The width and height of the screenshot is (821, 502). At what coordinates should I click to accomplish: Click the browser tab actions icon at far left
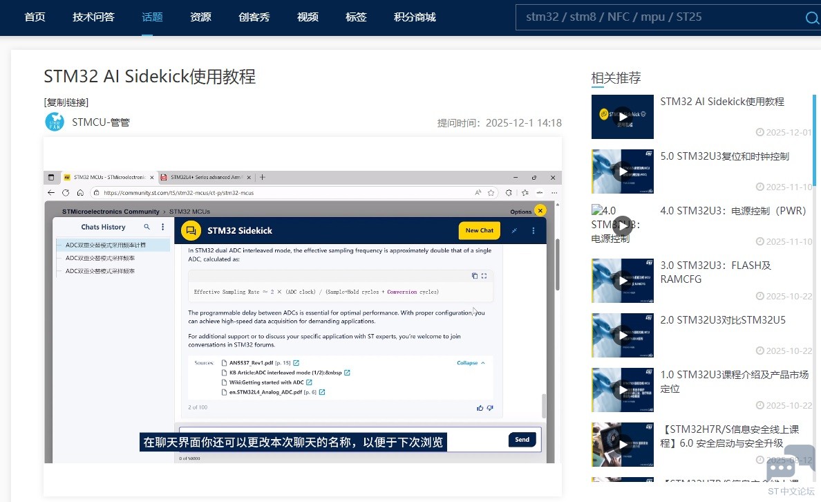tap(50, 177)
